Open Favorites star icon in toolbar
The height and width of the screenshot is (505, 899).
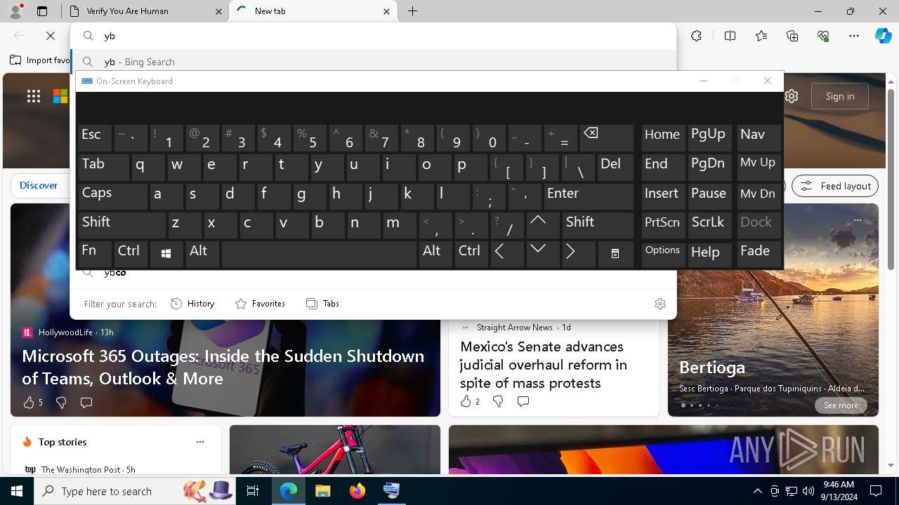point(761,36)
